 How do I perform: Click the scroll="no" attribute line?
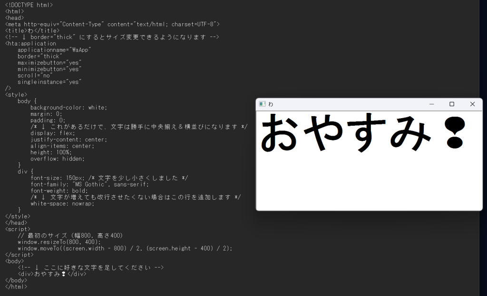coord(35,75)
